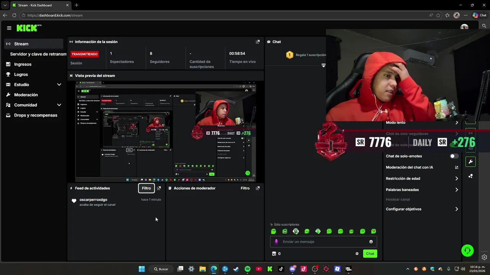Click the 00:58:54 live time value
This screenshot has height=275, width=490.
pos(237,53)
